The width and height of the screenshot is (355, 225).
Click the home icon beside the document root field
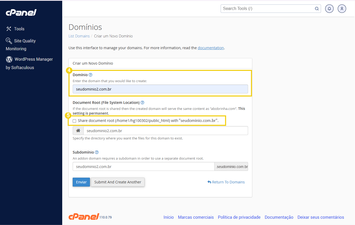78,130
